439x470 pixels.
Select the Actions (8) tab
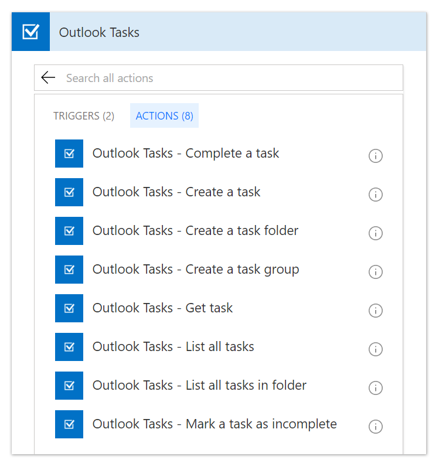click(164, 116)
